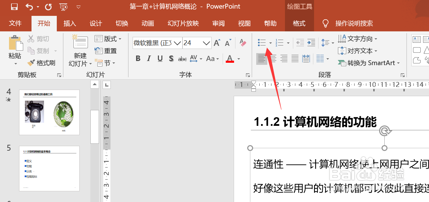
Task: Switch to the 插入 ribbon tab
Action: click(70, 23)
